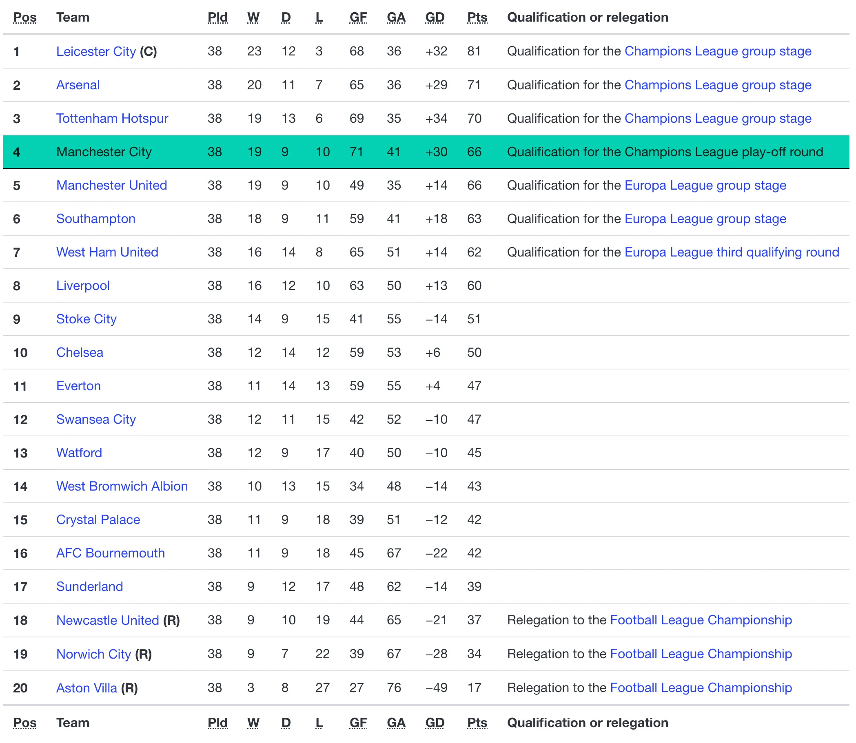856x743 pixels.
Task: Open Newcastle United team link
Action: click(107, 620)
